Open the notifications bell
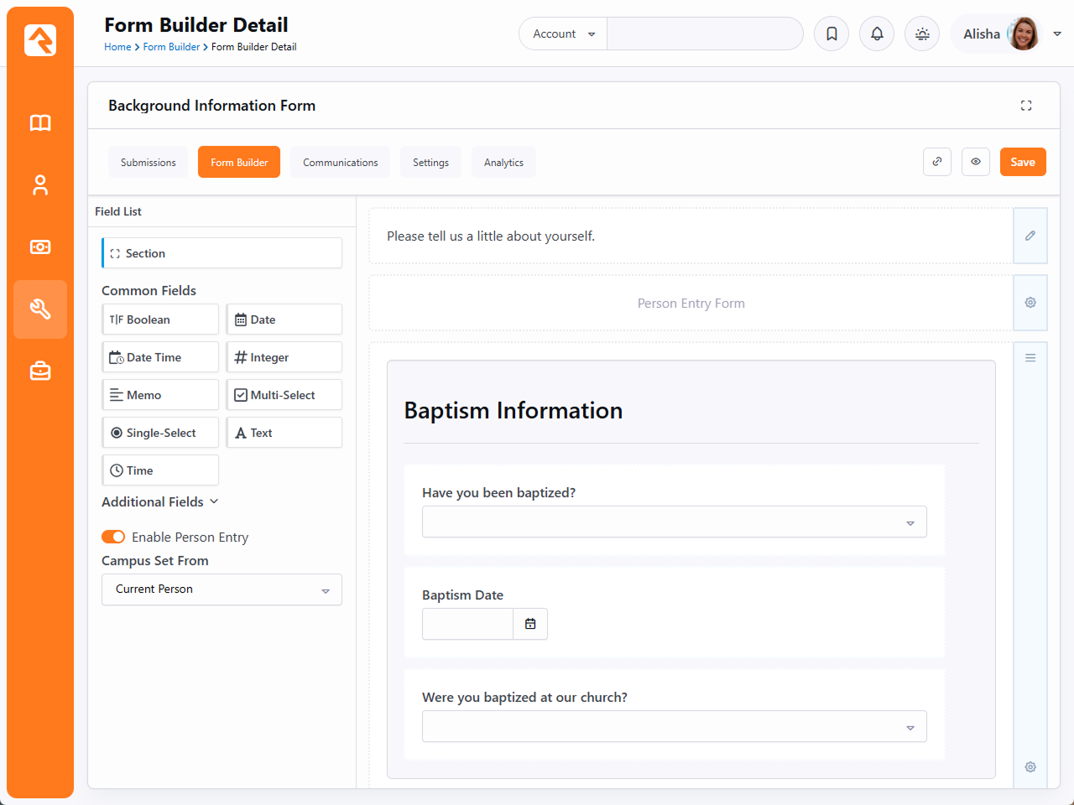 pyautogui.click(x=877, y=34)
